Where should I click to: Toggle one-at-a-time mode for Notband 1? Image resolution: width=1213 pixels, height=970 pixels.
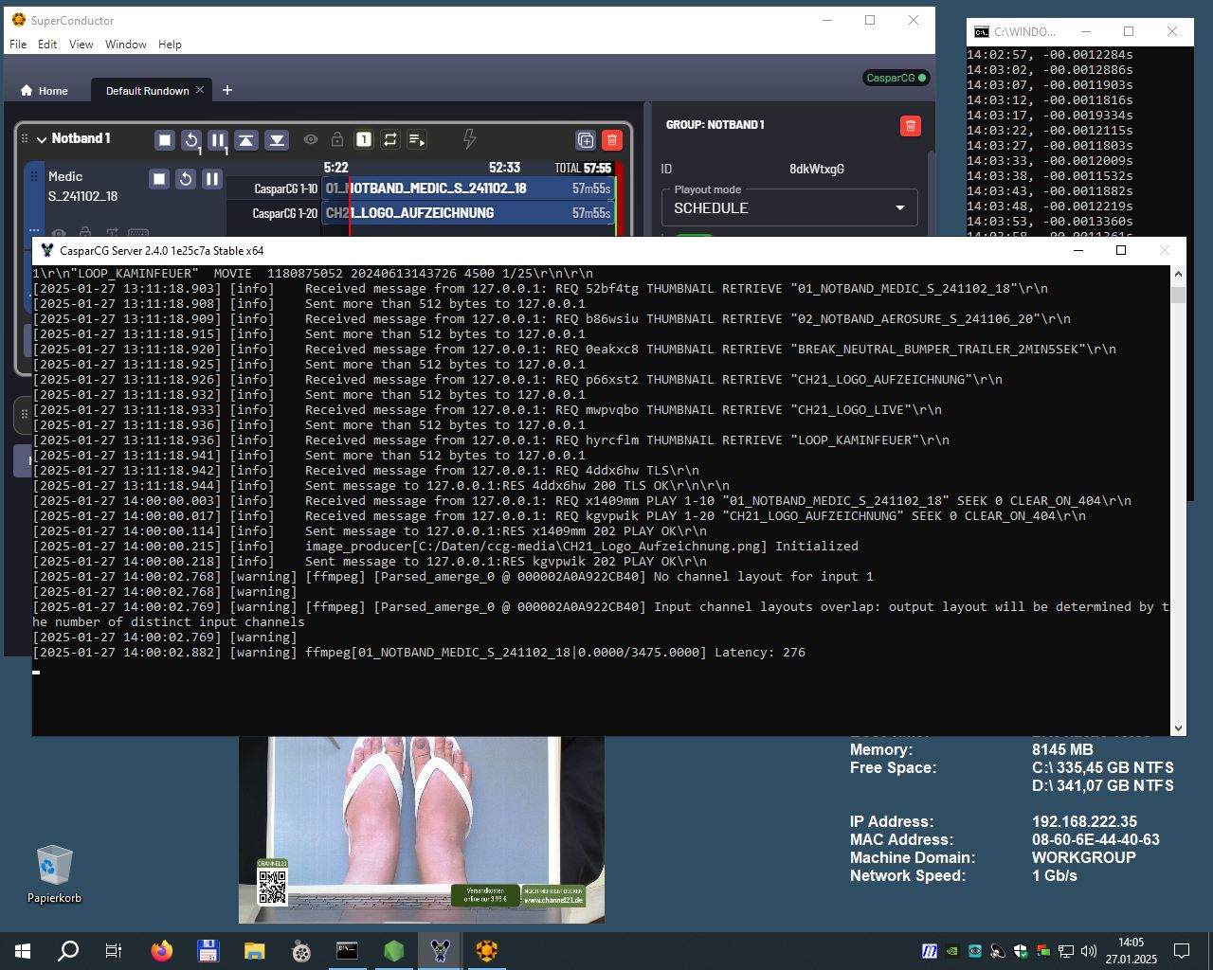[363, 140]
